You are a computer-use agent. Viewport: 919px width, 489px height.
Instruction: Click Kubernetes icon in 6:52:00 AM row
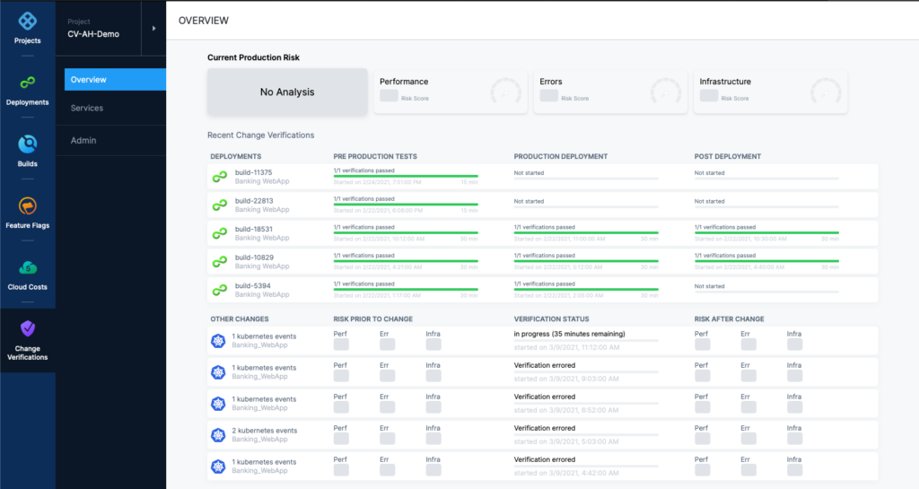click(x=218, y=404)
